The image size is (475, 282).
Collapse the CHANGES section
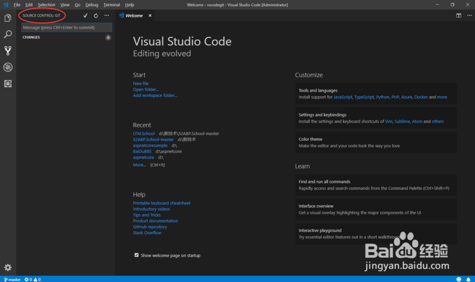tap(31, 37)
